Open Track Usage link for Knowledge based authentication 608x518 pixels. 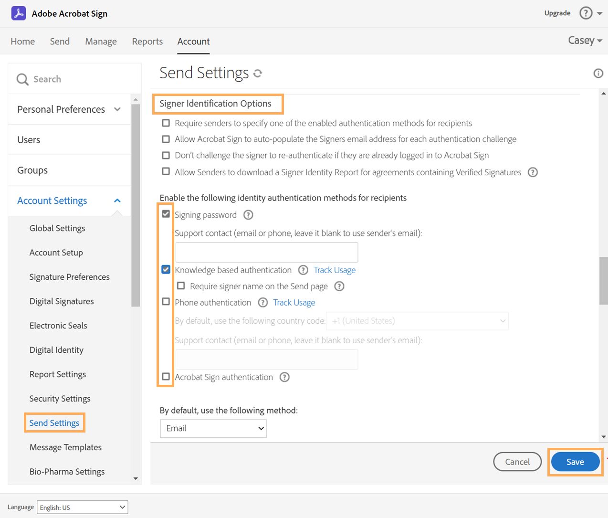pyautogui.click(x=335, y=270)
